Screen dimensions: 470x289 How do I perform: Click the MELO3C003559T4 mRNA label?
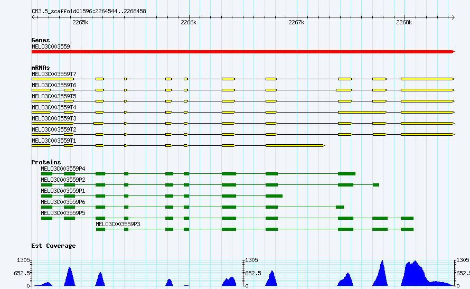(54, 107)
